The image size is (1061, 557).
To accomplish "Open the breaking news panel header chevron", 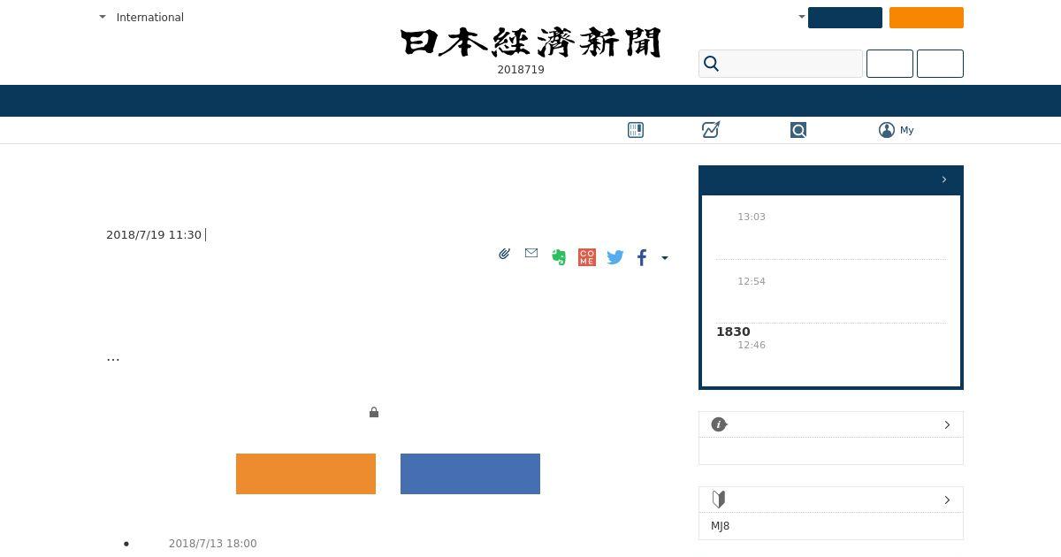I will pos(944,179).
